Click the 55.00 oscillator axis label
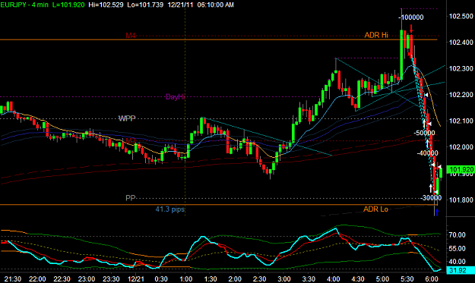The width and height of the screenshot is (475, 283). [457, 249]
